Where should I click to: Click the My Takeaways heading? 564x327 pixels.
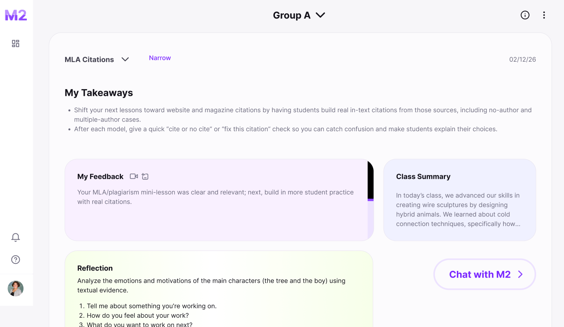[99, 93]
